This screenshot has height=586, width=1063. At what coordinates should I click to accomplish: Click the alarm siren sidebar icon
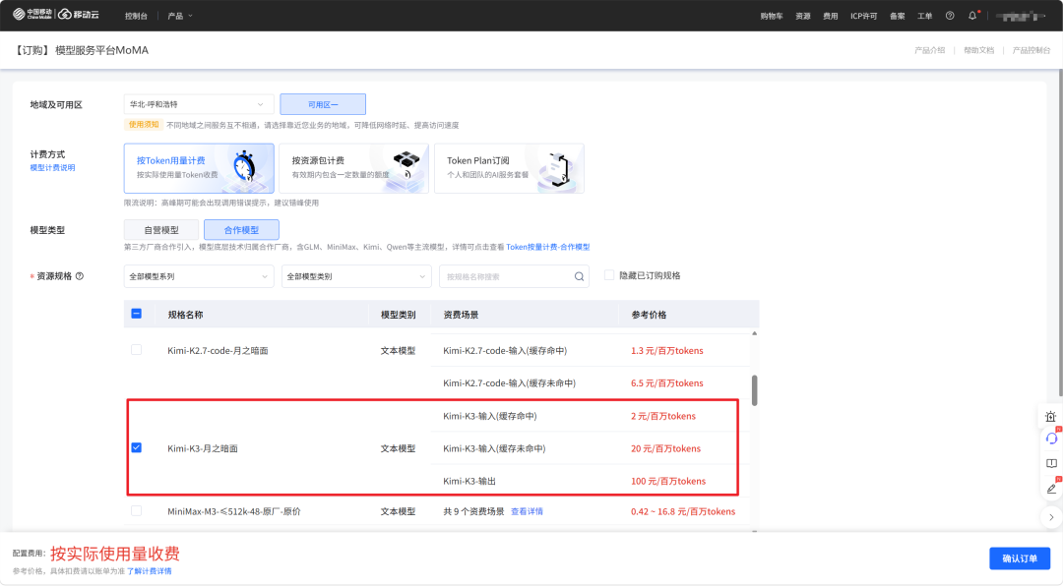pos(1051,417)
